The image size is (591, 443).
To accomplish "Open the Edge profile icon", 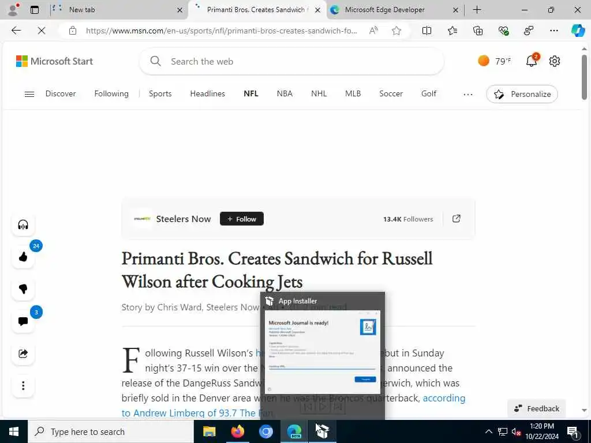I will coord(14,9).
